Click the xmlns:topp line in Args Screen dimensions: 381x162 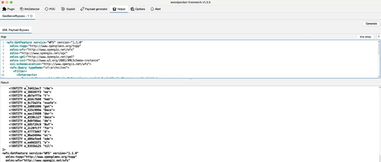tap(45, 46)
